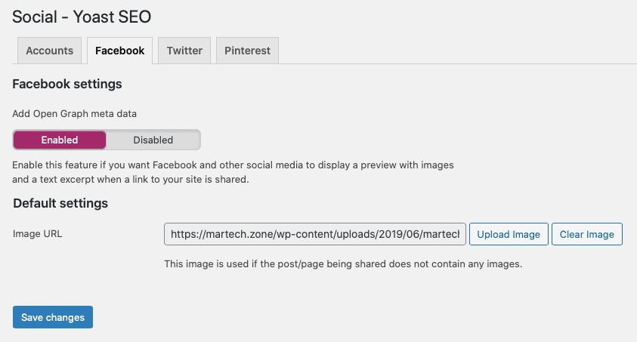The image size is (637, 342).
Task: Save changes to Facebook settings
Action: pos(53,317)
